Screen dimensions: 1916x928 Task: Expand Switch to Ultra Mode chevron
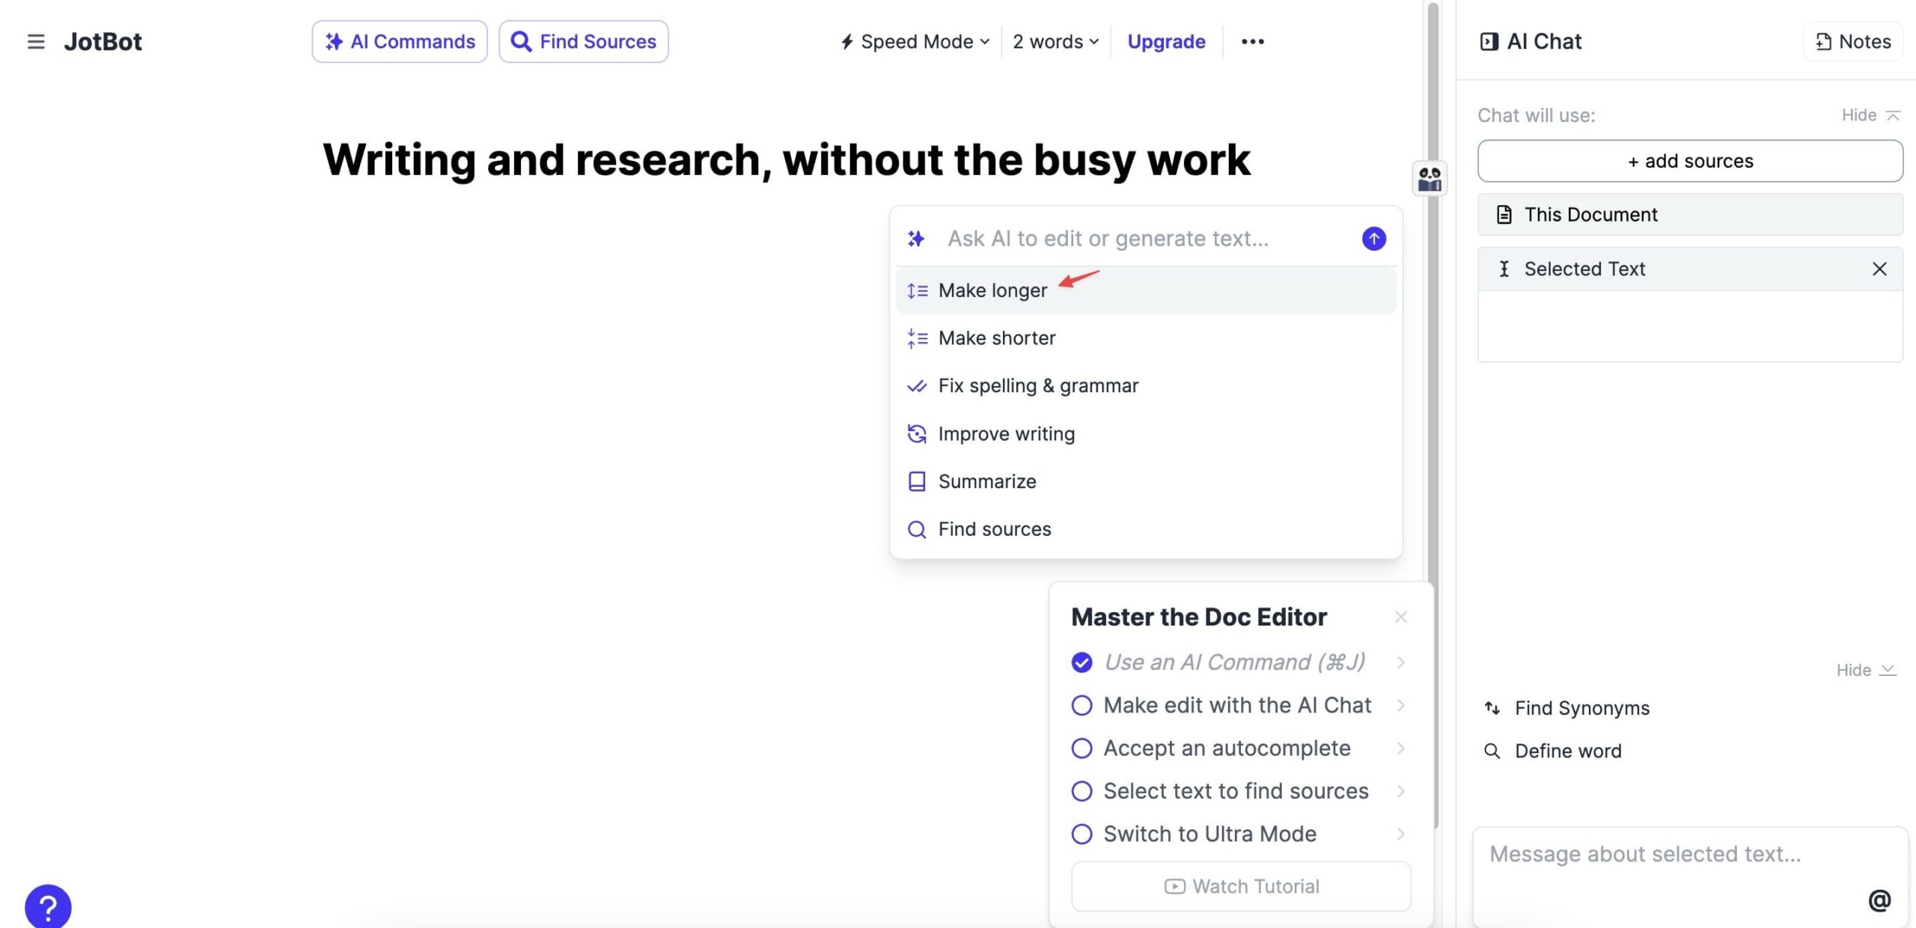point(1401,834)
